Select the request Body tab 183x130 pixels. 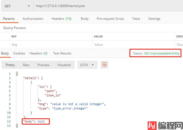pyautogui.click(x=85, y=19)
